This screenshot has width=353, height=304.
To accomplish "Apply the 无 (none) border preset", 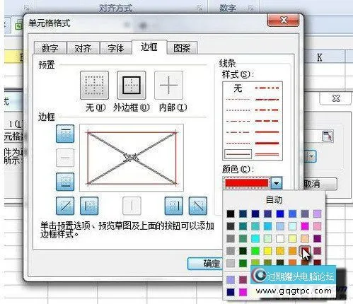I will 94,85.
